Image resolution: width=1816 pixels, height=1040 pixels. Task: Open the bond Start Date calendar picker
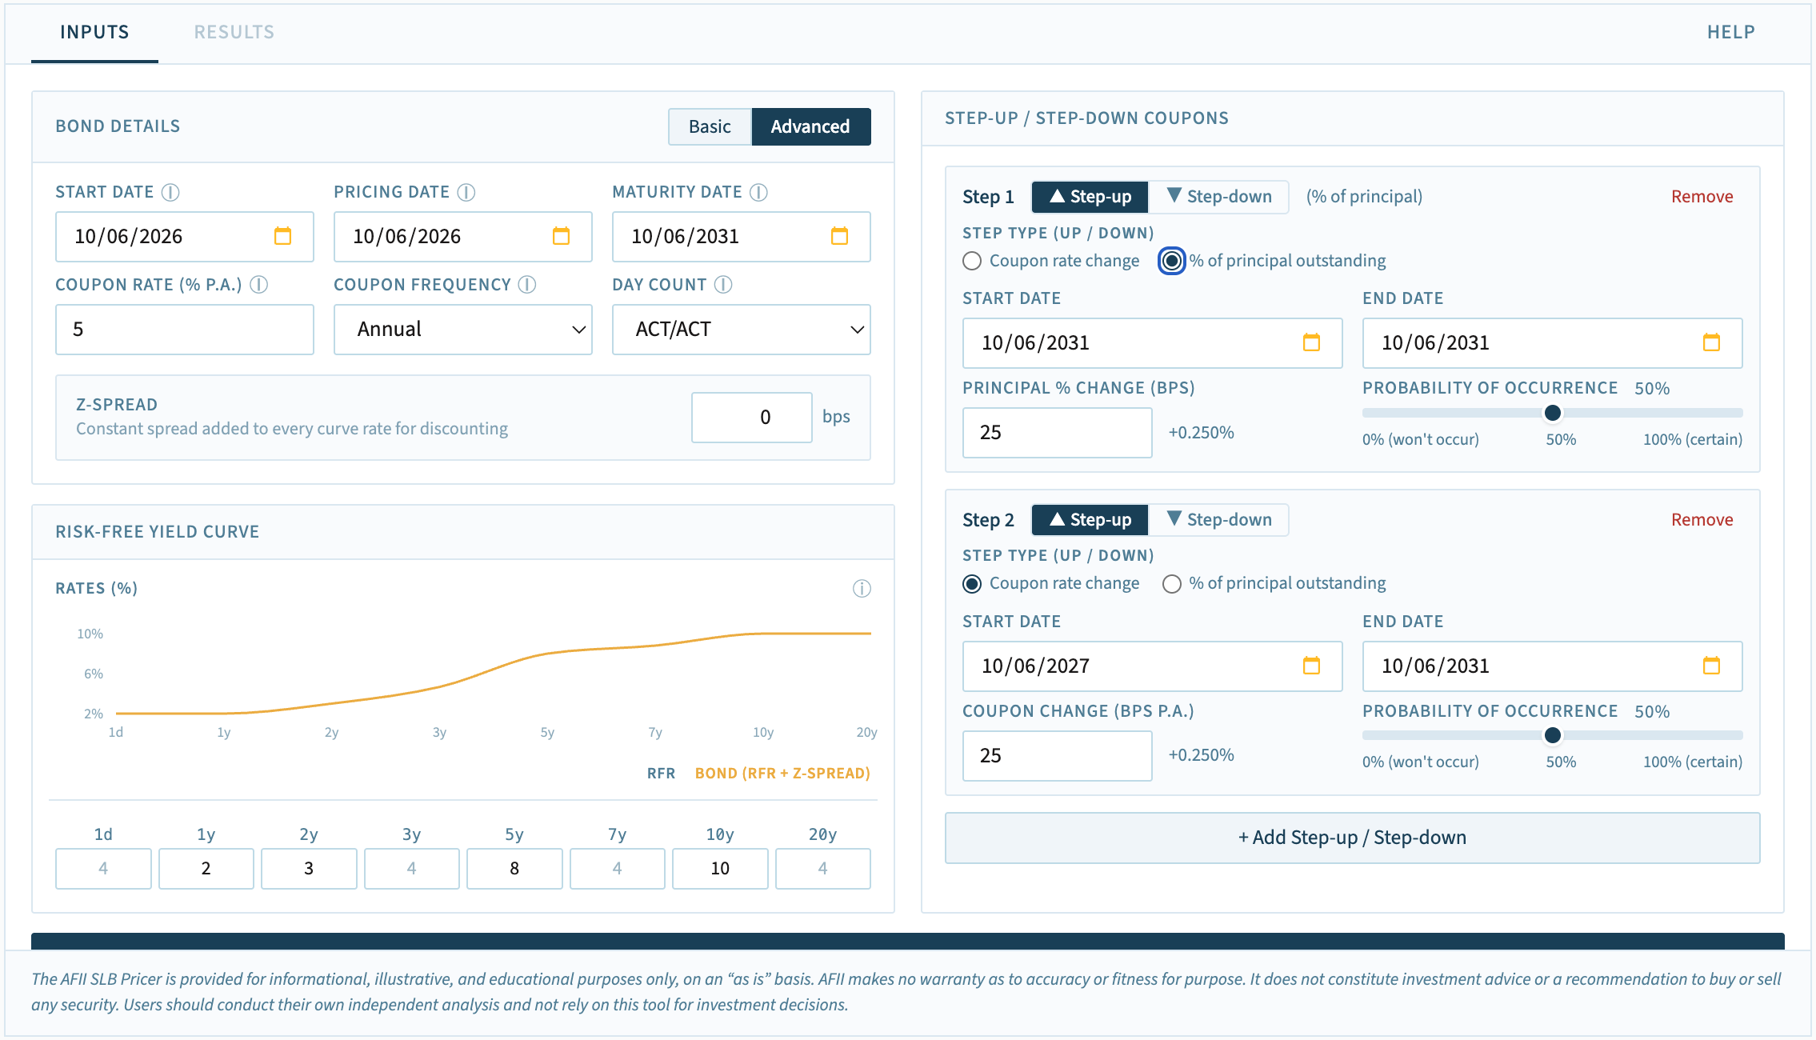282,236
